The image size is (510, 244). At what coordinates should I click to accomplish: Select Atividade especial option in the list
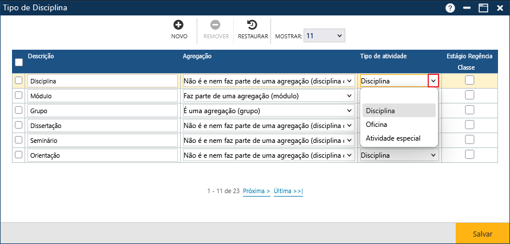click(399, 138)
